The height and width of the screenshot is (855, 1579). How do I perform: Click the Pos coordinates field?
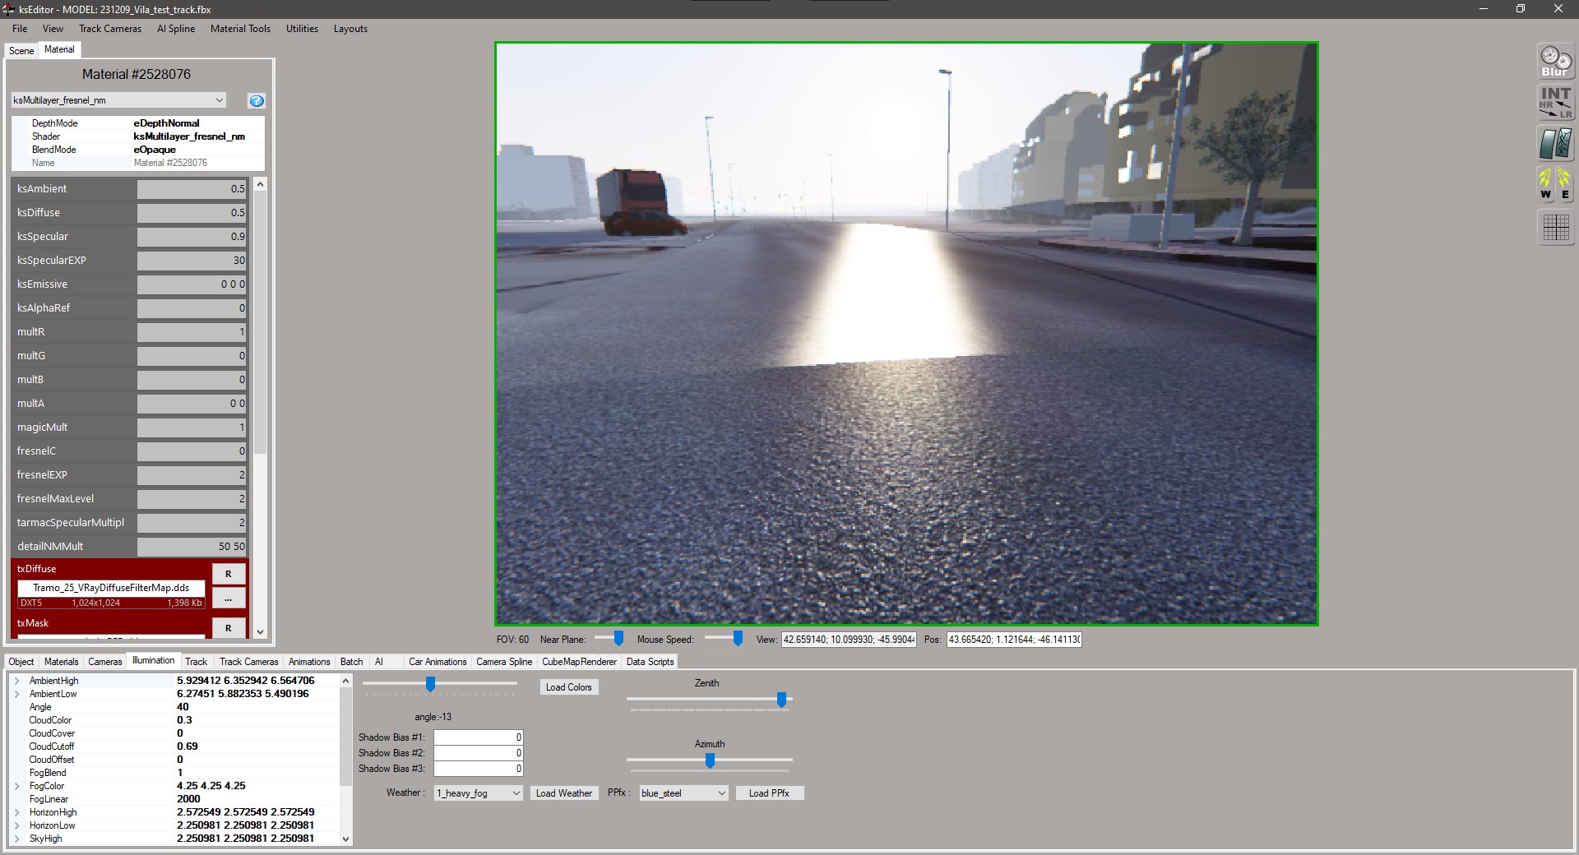tap(1014, 640)
